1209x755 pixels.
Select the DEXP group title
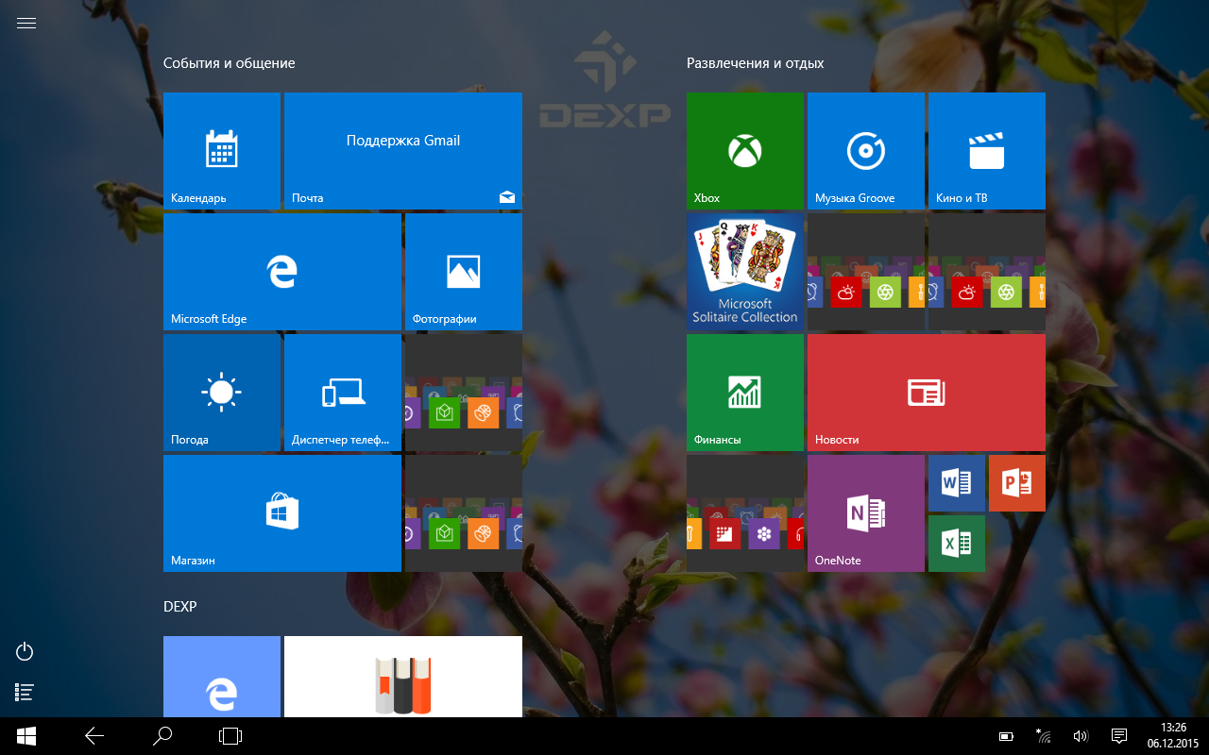(180, 606)
